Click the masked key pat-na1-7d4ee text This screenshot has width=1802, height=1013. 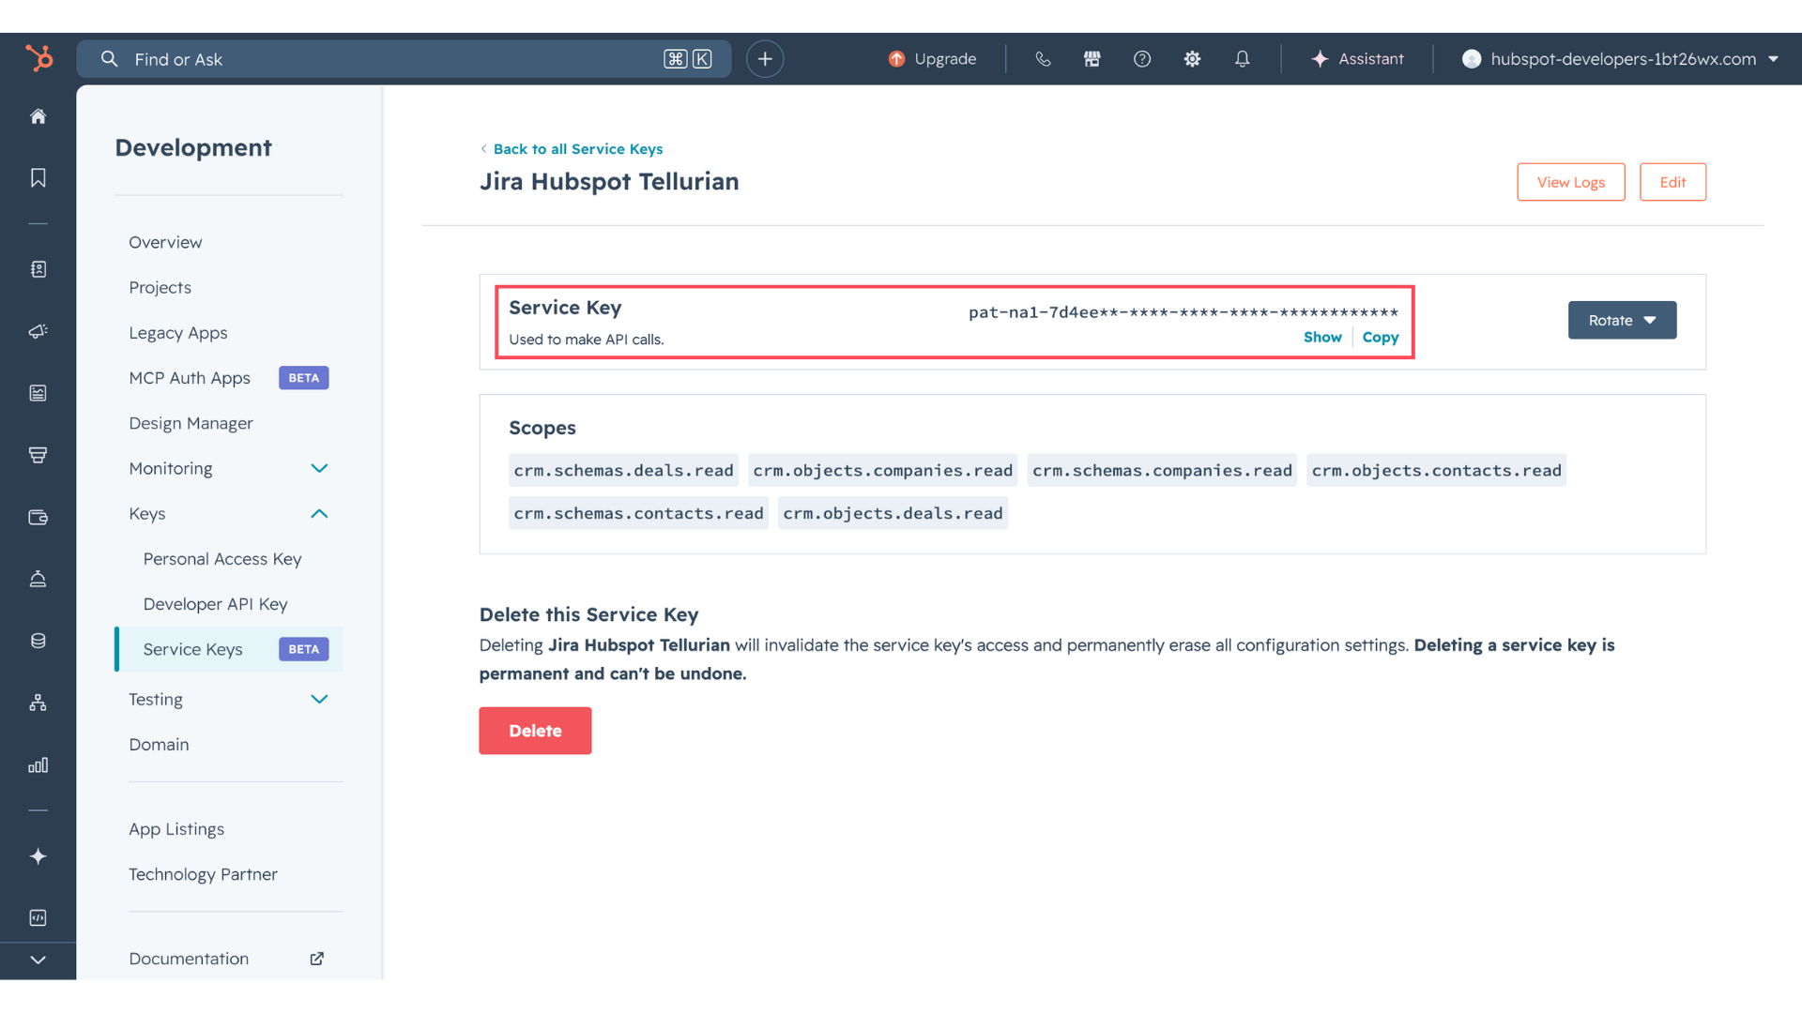pyautogui.click(x=1184, y=312)
